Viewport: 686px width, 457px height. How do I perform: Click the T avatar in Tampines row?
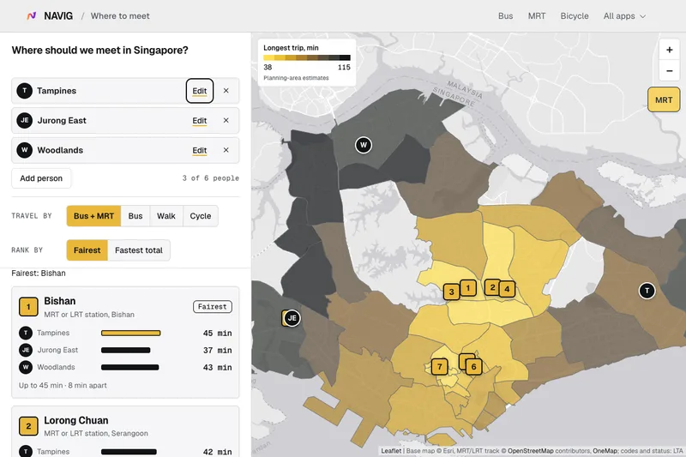pyautogui.click(x=25, y=91)
